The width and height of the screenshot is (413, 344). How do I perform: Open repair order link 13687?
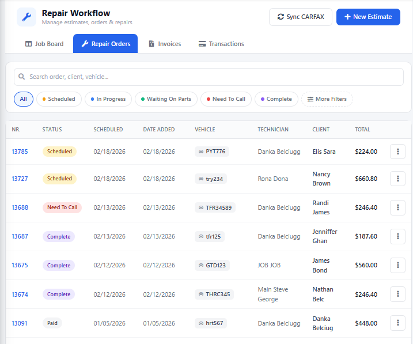(20, 237)
